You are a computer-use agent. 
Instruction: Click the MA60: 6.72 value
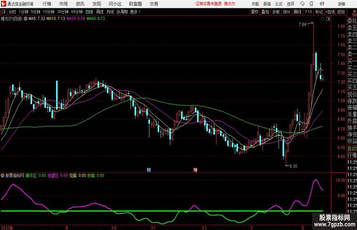tap(96, 19)
